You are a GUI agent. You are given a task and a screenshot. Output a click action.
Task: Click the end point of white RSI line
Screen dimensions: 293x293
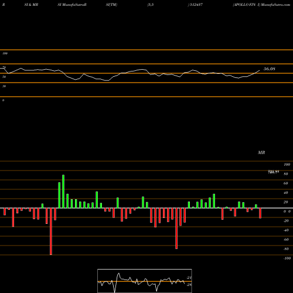(260, 70)
